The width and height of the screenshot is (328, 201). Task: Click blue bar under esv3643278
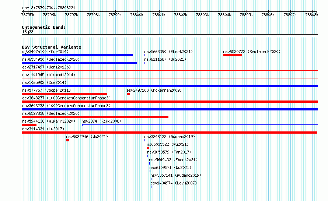click(x=170, y=109)
